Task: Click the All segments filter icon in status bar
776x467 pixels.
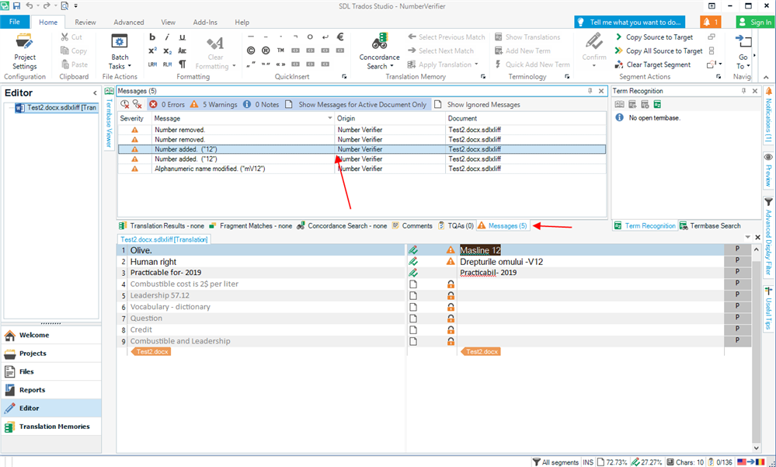Action: [x=536, y=462]
